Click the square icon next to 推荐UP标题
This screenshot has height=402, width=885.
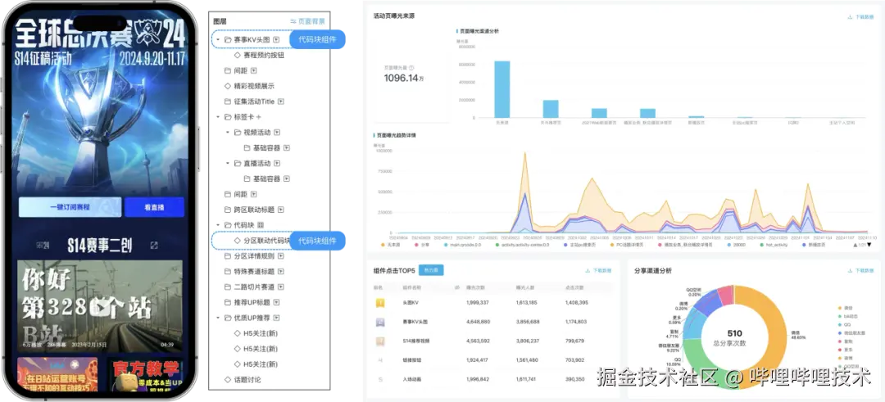pyautogui.click(x=277, y=302)
